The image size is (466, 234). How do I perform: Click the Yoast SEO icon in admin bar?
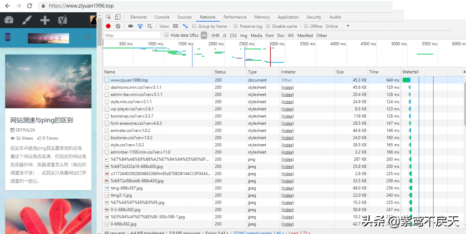click(62, 20)
